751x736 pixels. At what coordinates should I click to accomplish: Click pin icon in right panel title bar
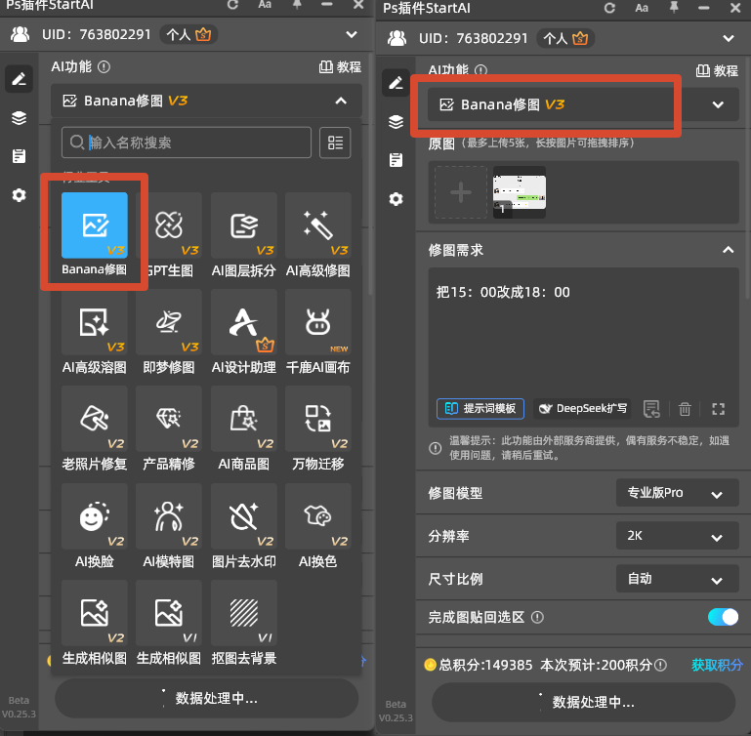(674, 7)
